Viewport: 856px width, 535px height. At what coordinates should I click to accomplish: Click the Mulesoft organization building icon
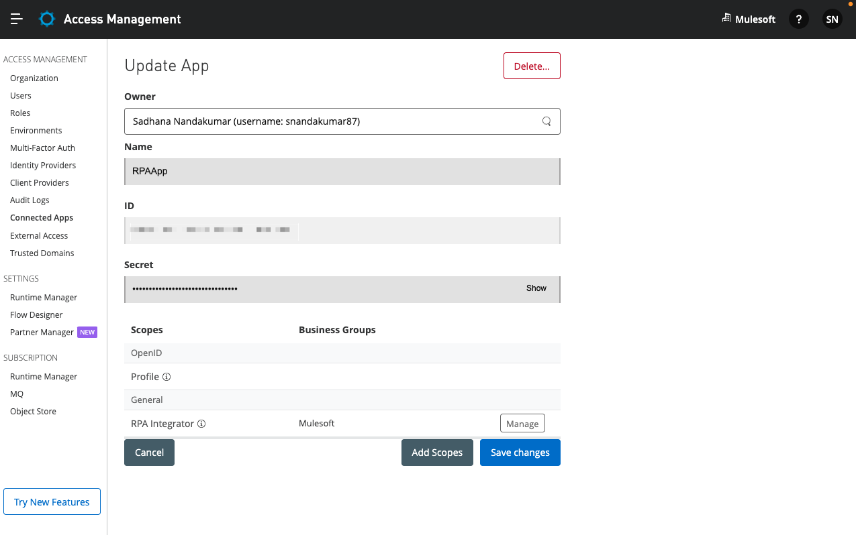(x=726, y=18)
